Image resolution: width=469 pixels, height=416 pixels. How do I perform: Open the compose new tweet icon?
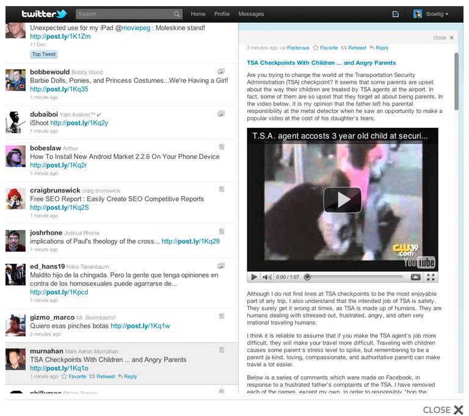coord(396,14)
